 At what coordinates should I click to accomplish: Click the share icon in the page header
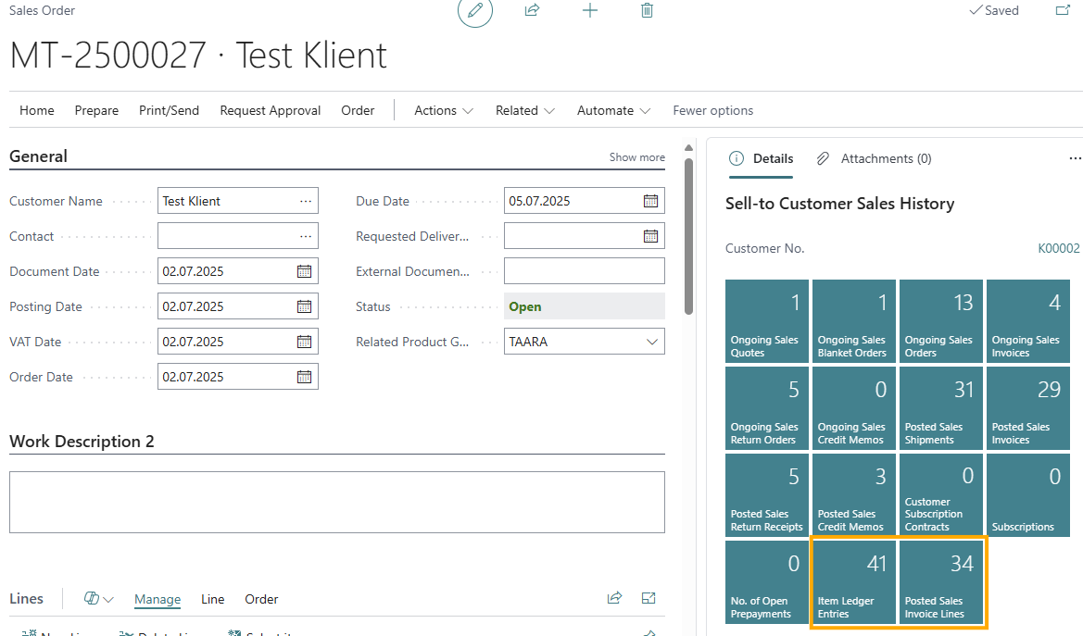pyautogui.click(x=532, y=10)
